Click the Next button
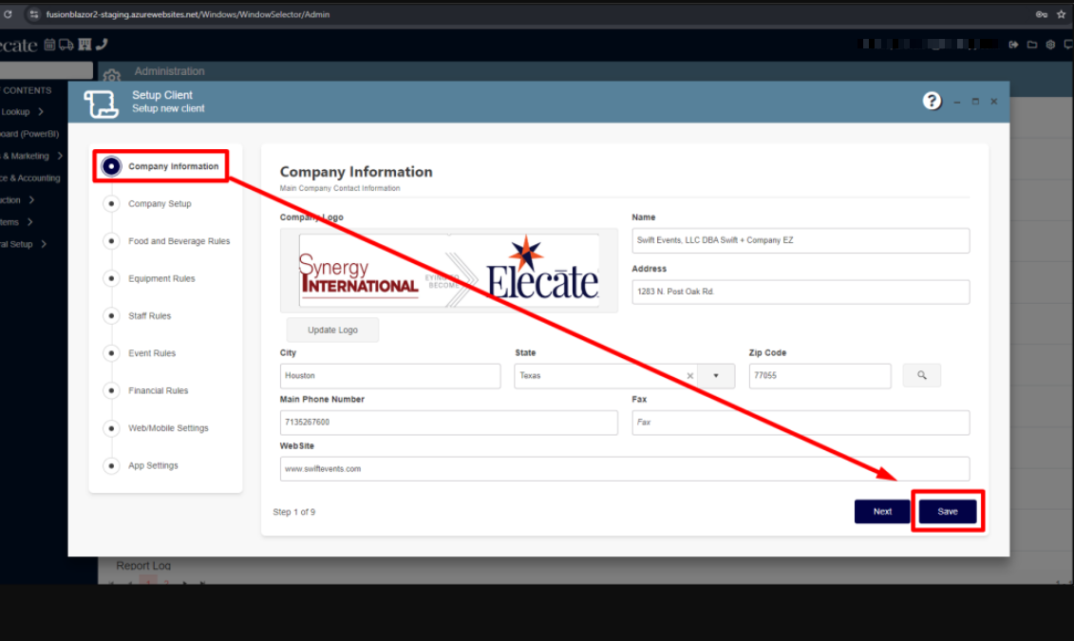The width and height of the screenshot is (1074, 641). [882, 512]
